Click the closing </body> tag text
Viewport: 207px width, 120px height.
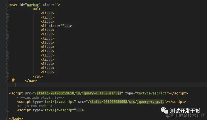click(x=16, y=118)
